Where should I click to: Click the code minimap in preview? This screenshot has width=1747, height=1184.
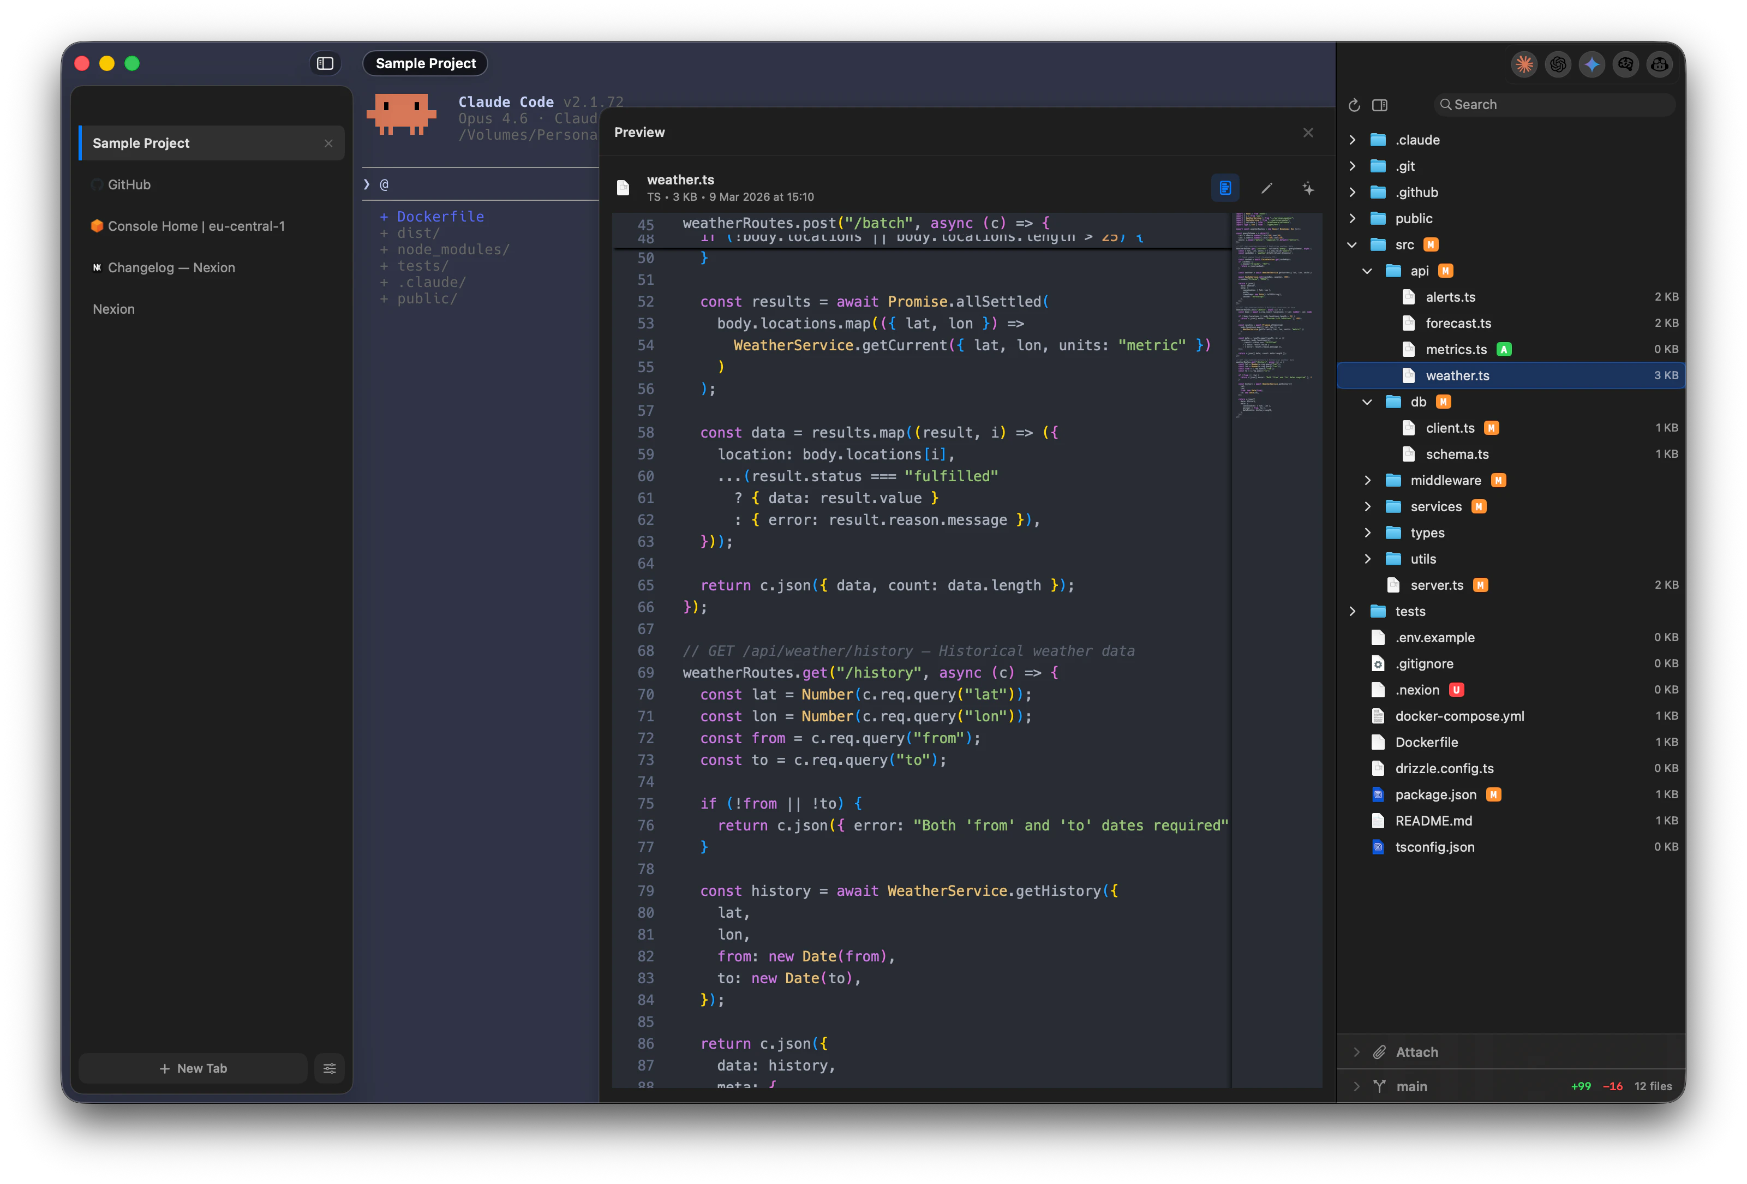click(1276, 316)
